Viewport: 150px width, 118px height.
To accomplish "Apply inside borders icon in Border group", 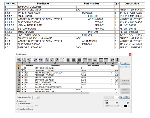I will tap(117, 103).
